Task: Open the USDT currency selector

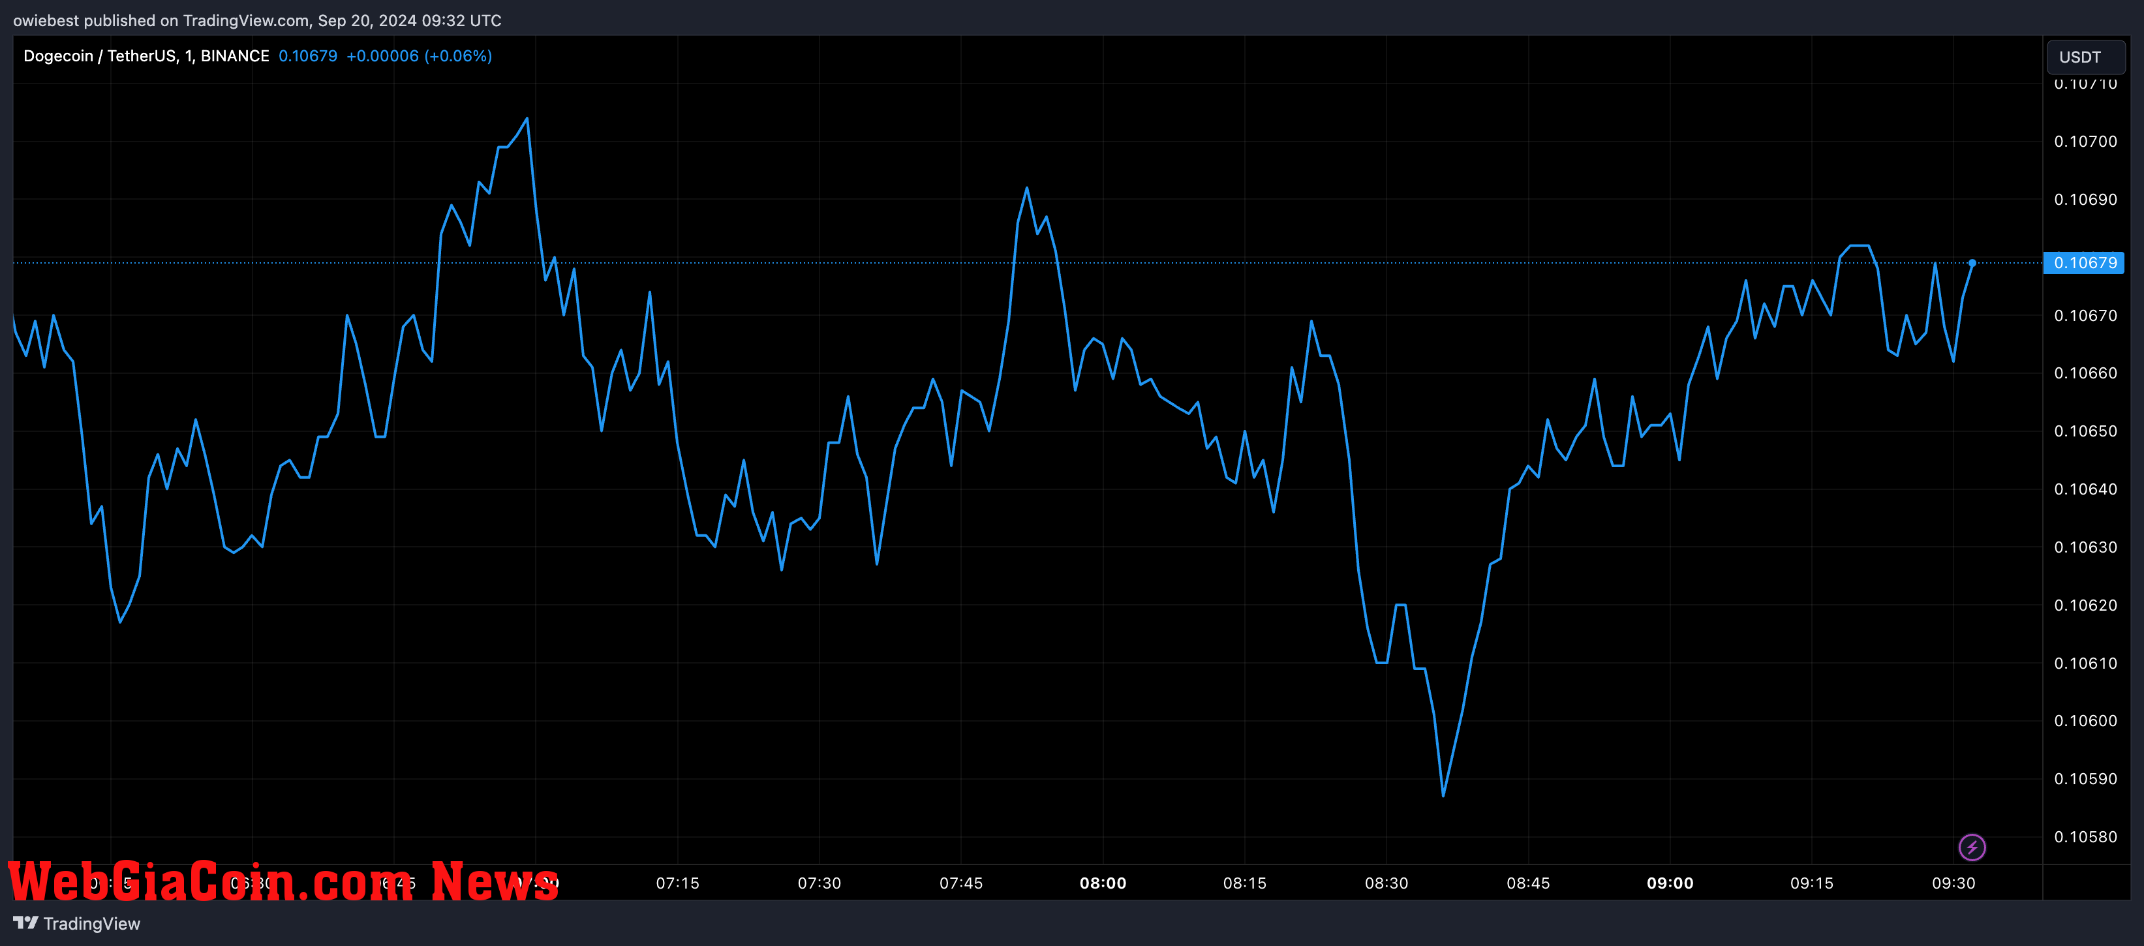Action: tap(2085, 57)
